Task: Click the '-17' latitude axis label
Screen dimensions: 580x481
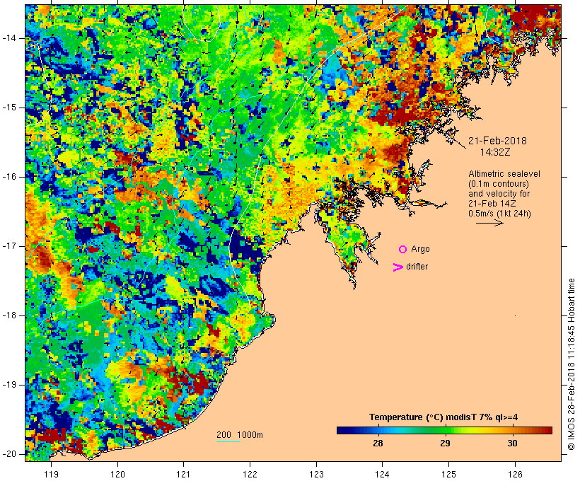Action: (x=9, y=246)
